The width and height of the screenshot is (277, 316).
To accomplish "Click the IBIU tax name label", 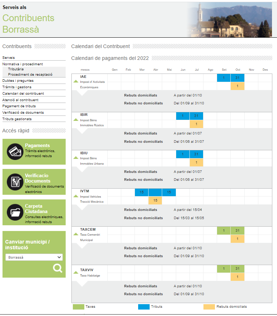I will point(84,153).
